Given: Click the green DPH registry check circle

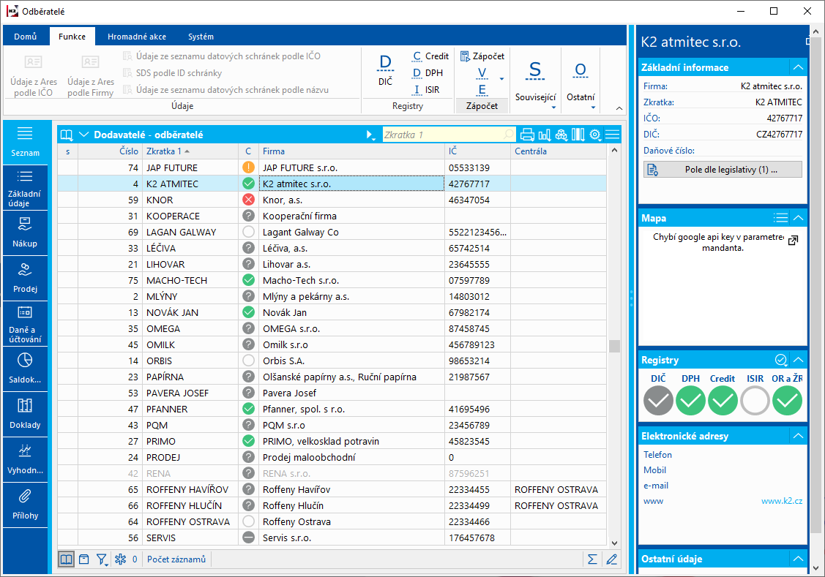Looking at the screenshot, I should click(x=690, y=400).
